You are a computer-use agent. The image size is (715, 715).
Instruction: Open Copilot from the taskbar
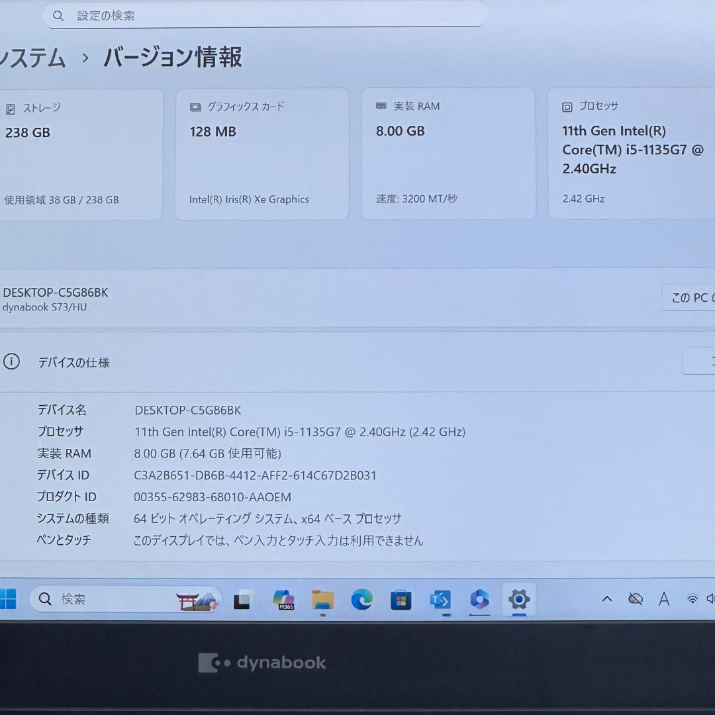(x=480, y=599)
